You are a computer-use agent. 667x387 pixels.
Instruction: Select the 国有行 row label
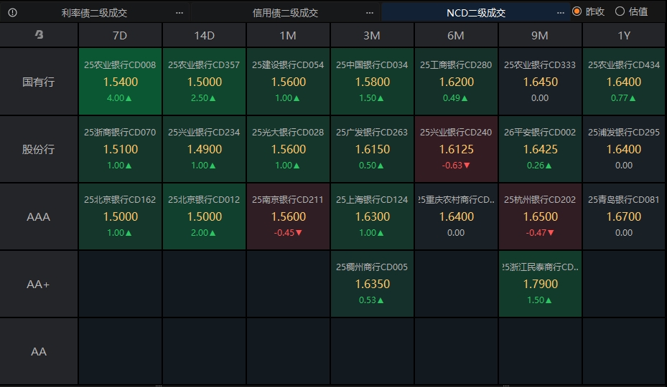tap(39, 82)
